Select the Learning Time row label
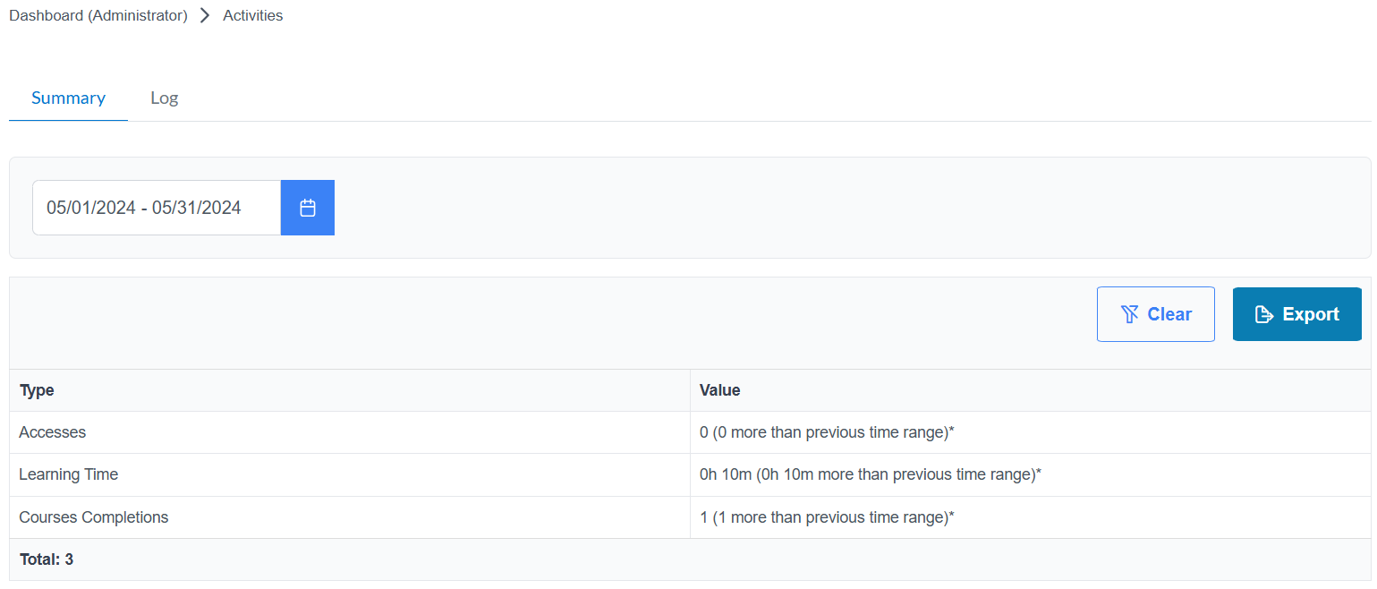Image resolution: width=1377 pixels, height=589 pixels. coord(69,474)
